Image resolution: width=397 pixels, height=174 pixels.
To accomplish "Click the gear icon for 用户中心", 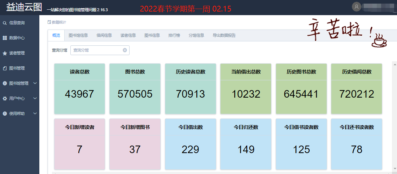I will tap(5, 98).
